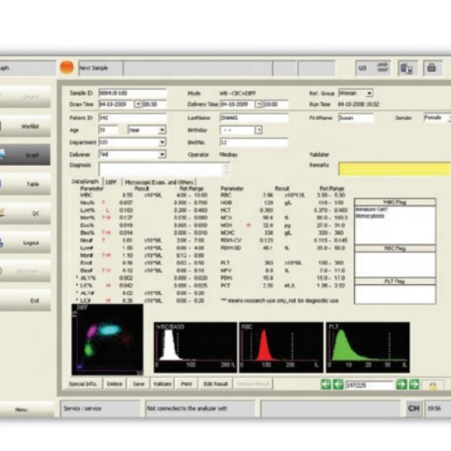The height and width of the screenshot is (451, 451).
Task: Click inside the PLT Flag box
Action: (395, 294)
